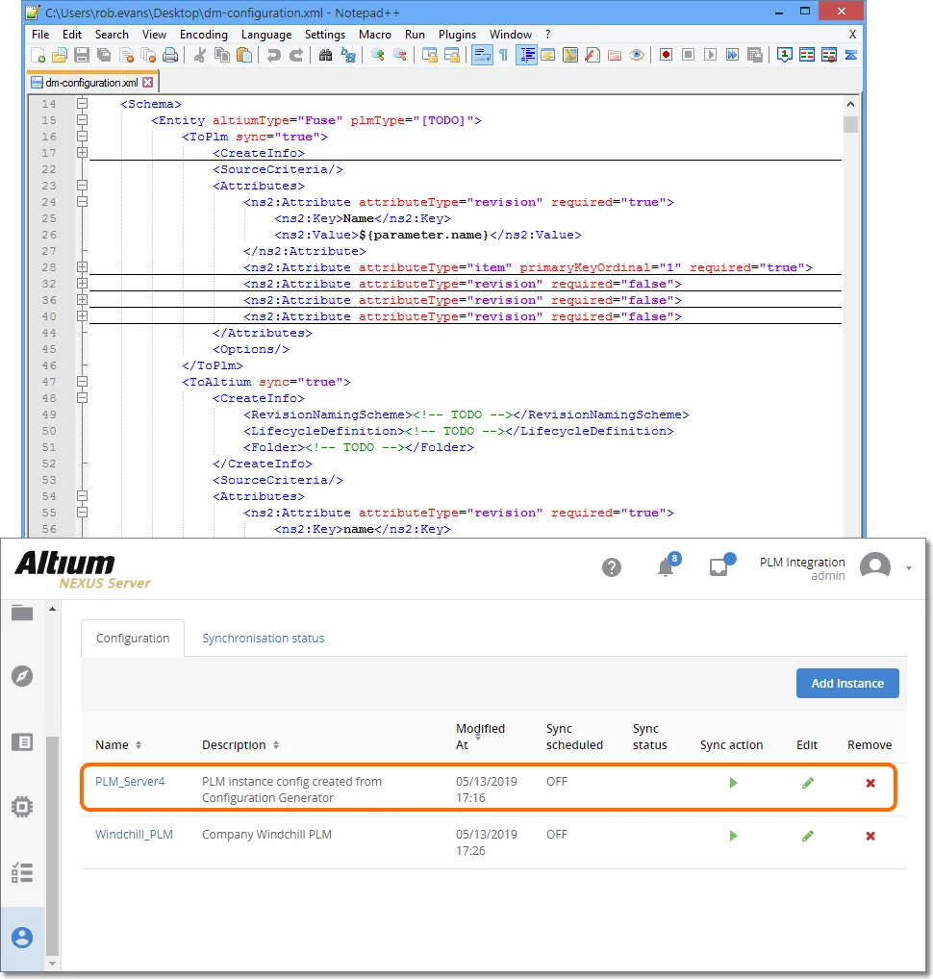Open the Search menu
The height and width of the screenshot is (979, 933).
[112, 35]
